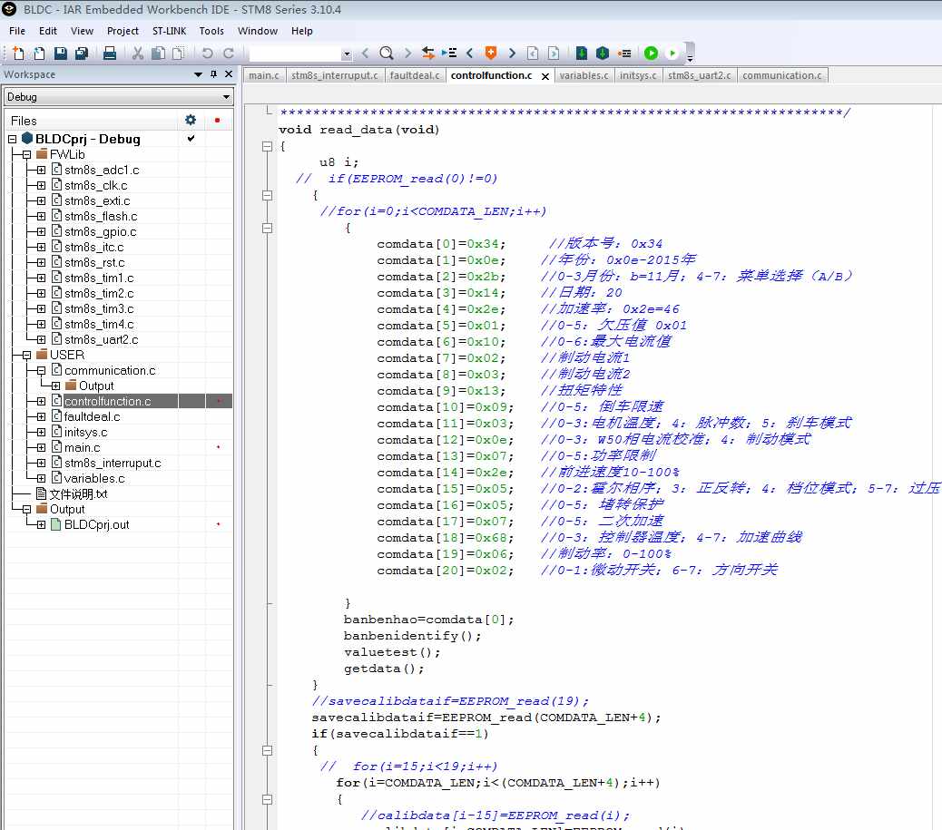Select stm8s_tim1.c in the FWLib folder
Image resolution: width=942 pixels, height=830 pixels.
point(99,278)
